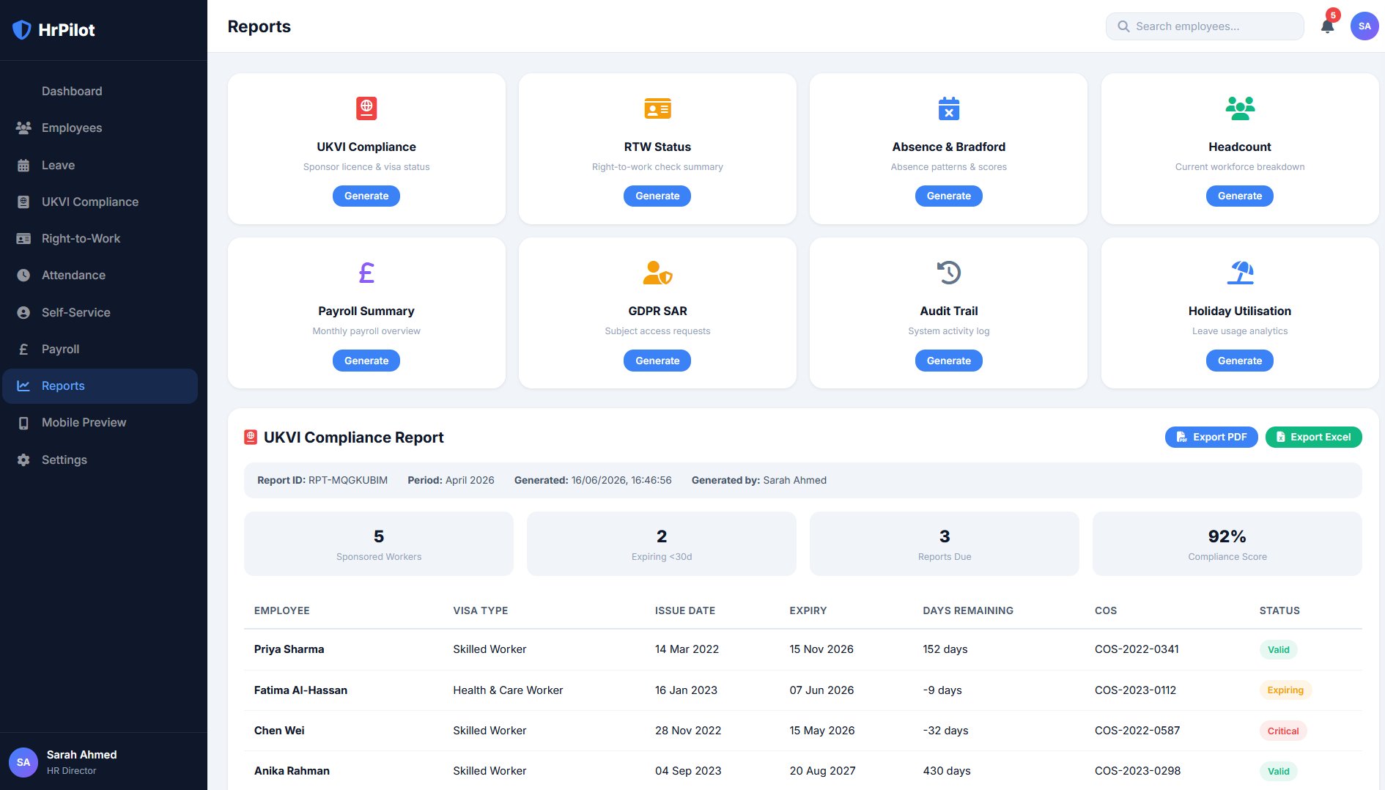The image size is (1385, 790).
Task: Export the report to Excel
Action: [x=1313, y=437]
